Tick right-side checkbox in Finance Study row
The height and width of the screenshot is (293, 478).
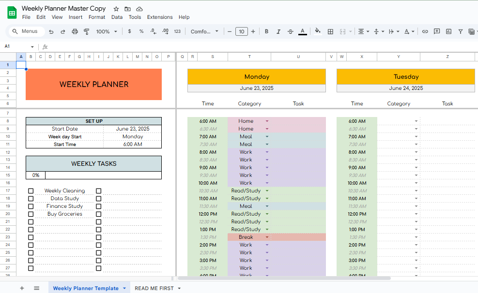coord(98,206)
